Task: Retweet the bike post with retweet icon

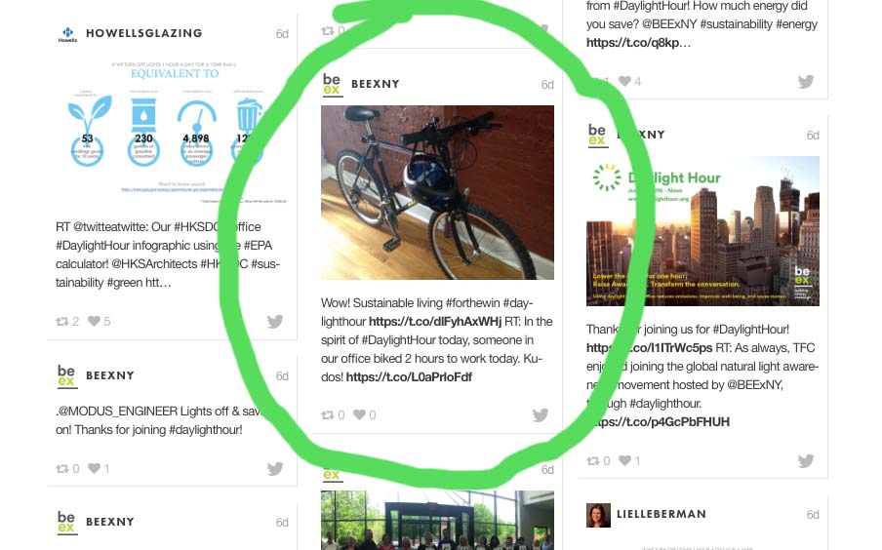Action: [x=328, y=415]
